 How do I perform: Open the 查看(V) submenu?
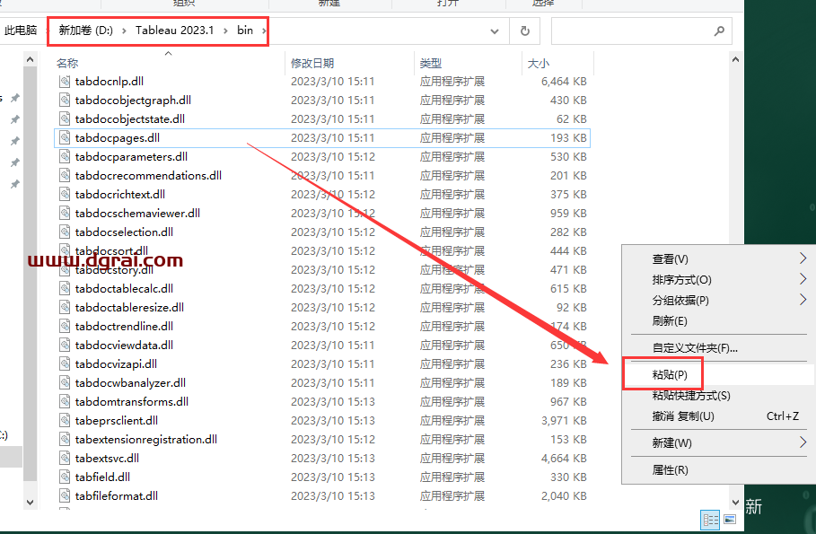click(x=719, y=258)
